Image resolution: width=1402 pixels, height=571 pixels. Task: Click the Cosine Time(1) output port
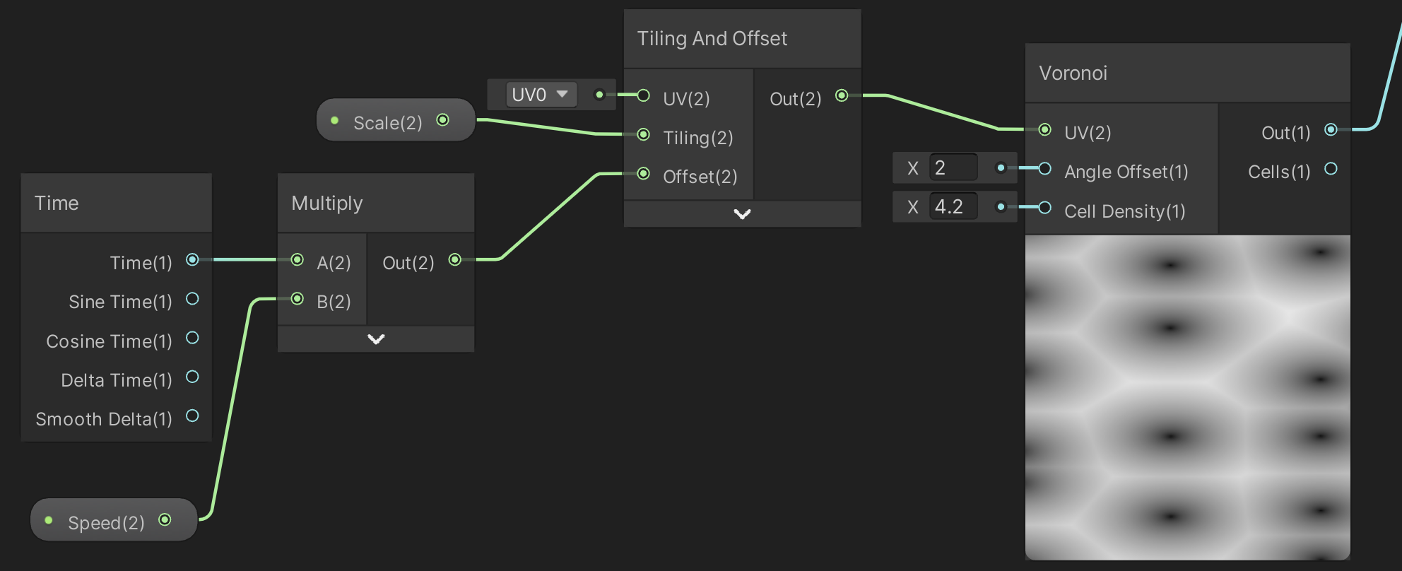click(192, 338)
